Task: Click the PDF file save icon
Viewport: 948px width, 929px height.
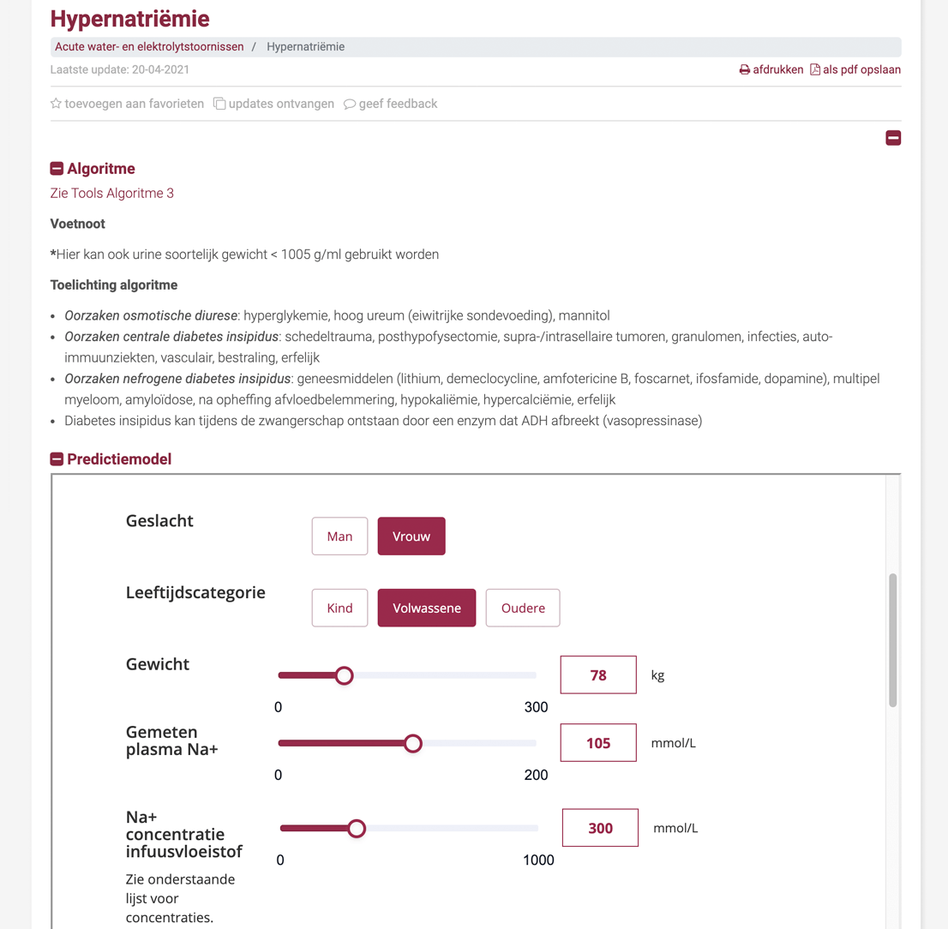Action: 815,70
